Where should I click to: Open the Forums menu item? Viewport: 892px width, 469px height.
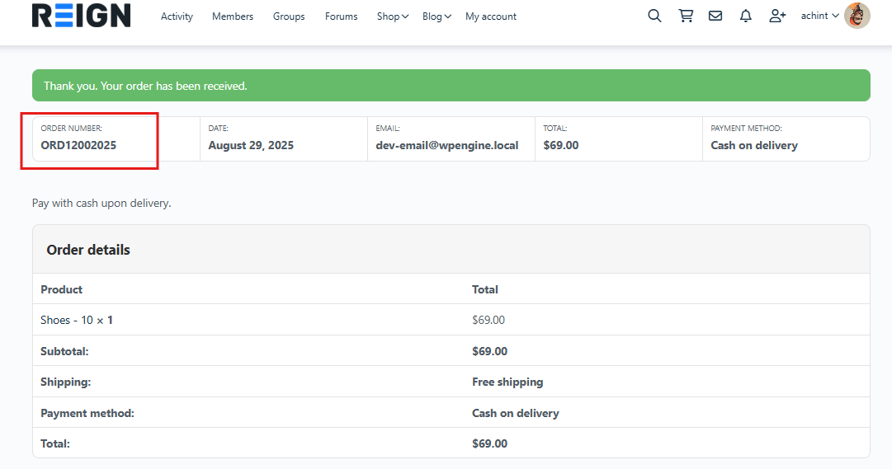coord(342,16)
